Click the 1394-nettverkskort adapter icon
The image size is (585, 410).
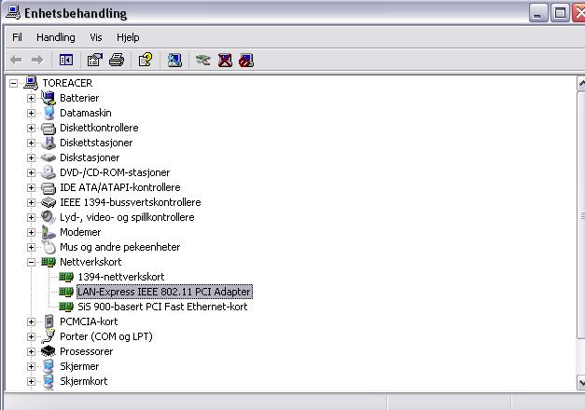(66, 277)
